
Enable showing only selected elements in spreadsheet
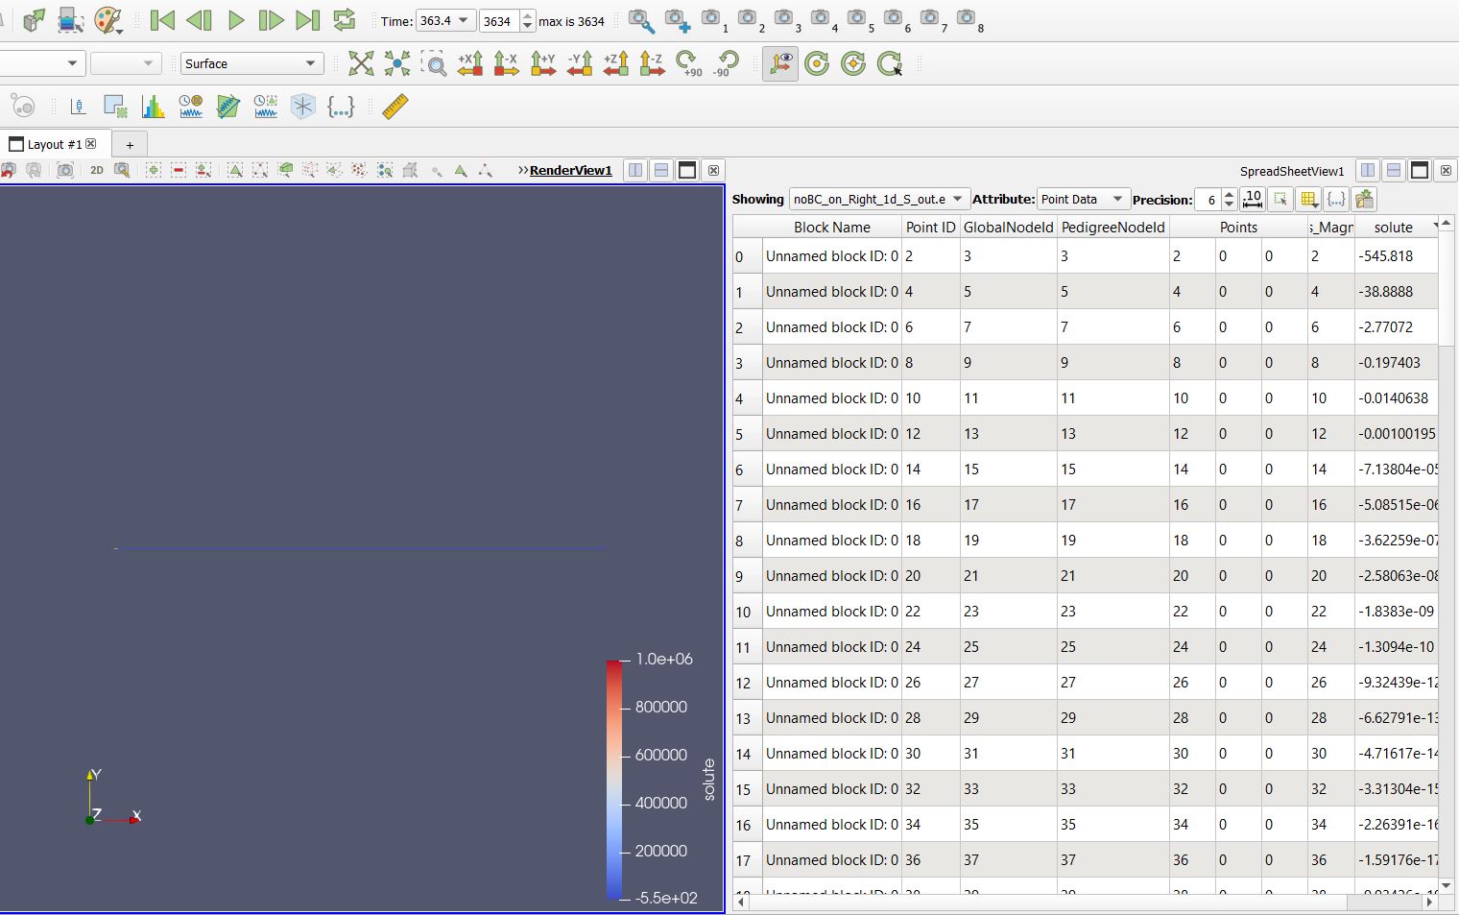(1281, 199)
